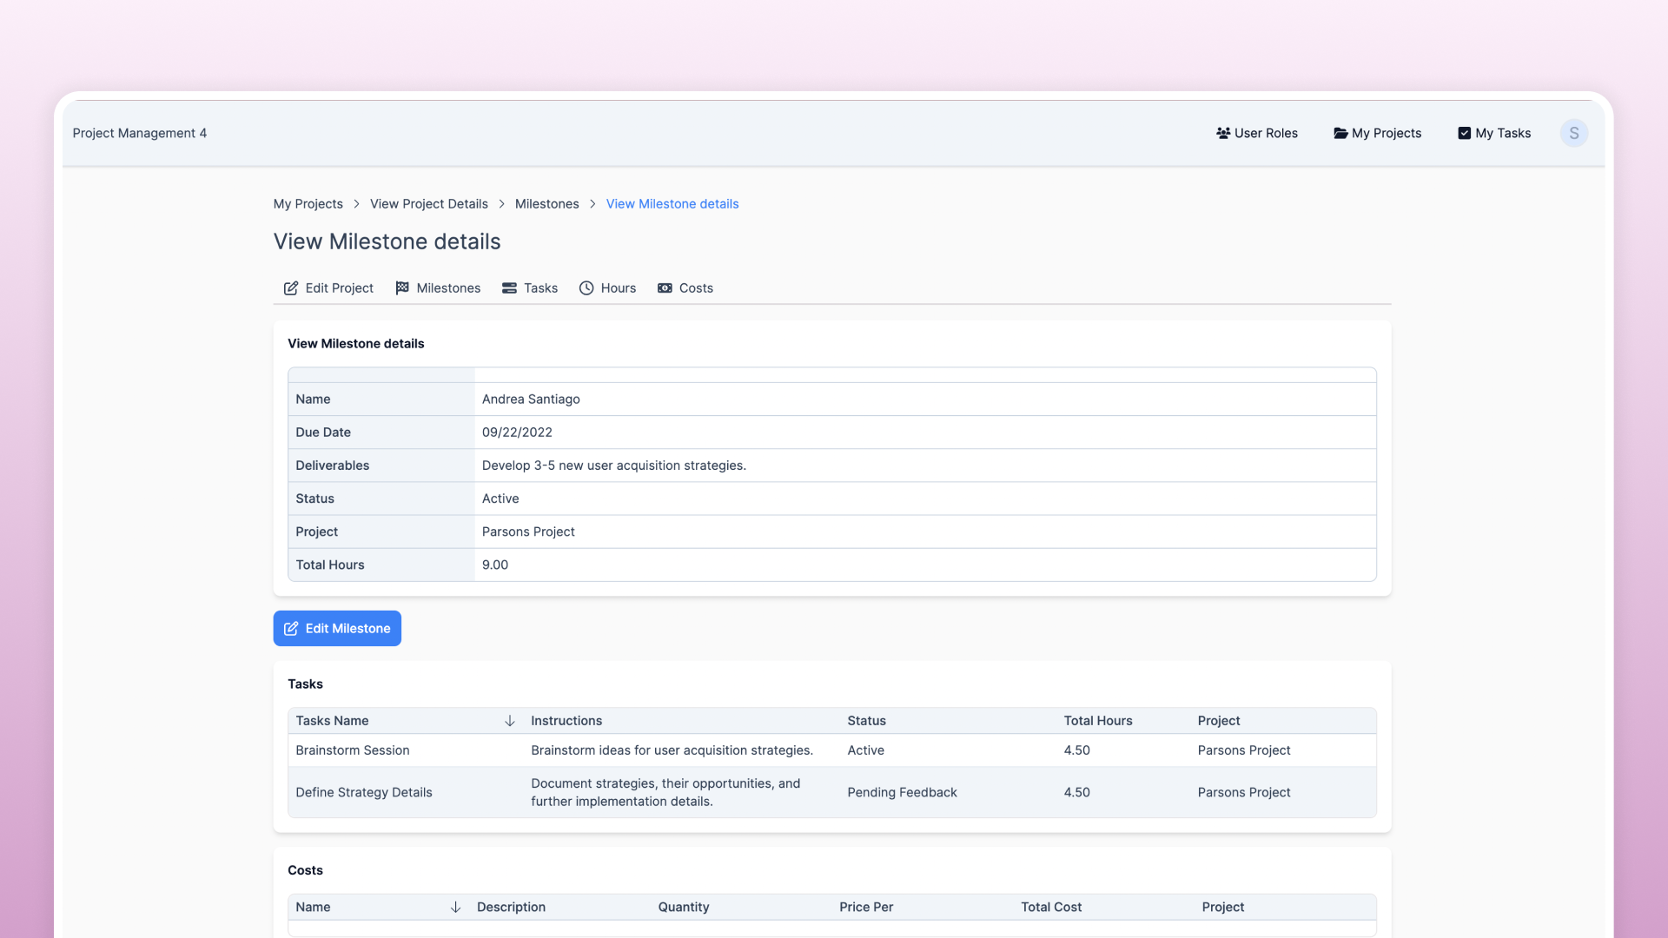1668x938 pixels.
Task: Open the Costs tab
Action: coord(695,288)
